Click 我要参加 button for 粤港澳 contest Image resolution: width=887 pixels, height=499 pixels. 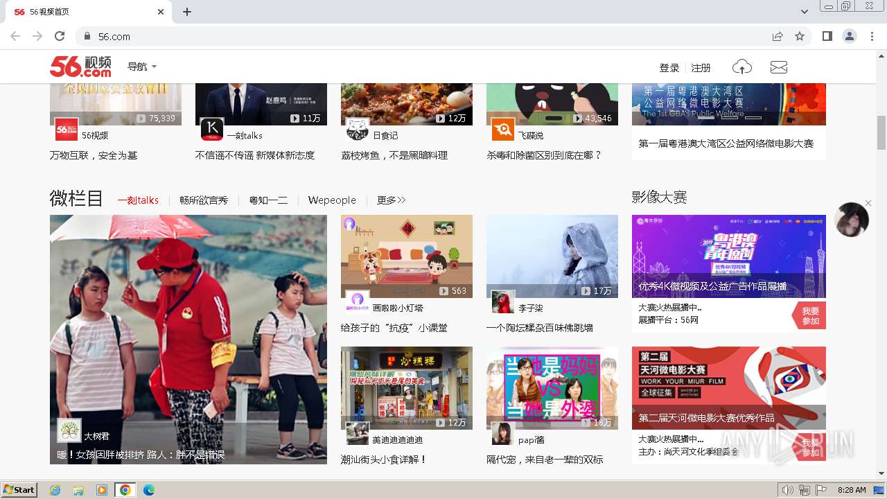point(810,316)
